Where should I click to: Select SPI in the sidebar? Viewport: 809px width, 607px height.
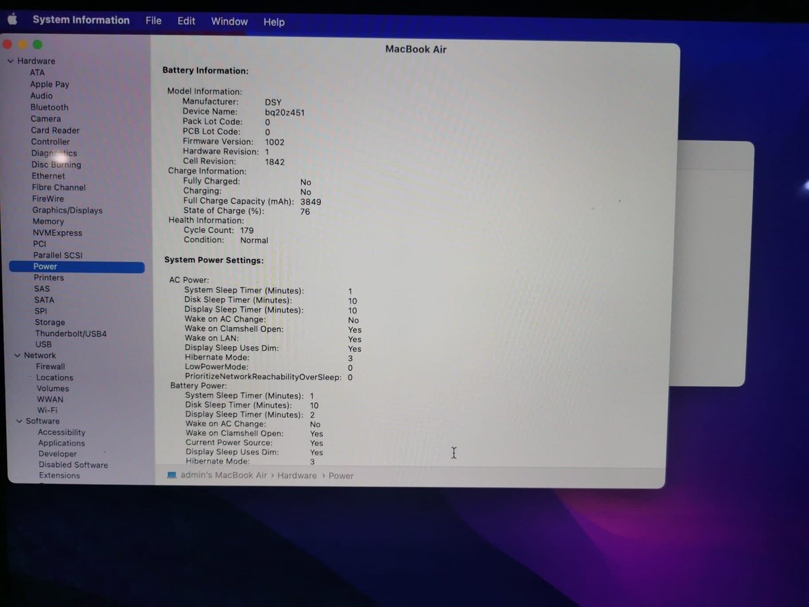pos(40,312)
